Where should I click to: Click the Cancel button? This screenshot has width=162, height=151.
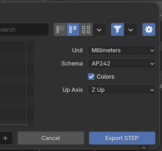[x=51, y=138]
